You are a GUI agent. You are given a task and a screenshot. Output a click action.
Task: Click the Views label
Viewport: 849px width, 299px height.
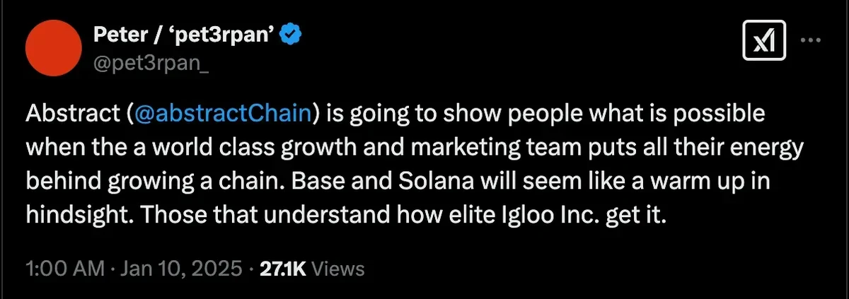click(x=338, y=269)
